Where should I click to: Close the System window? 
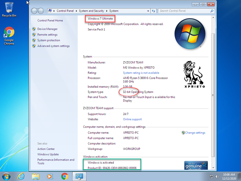point(211,4)
